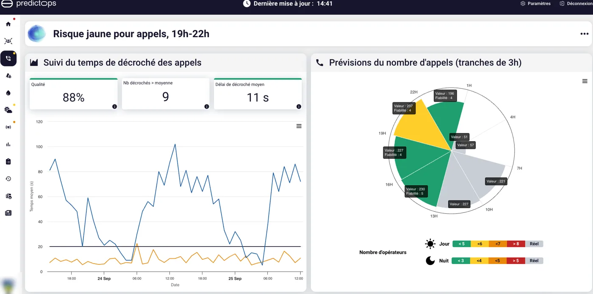Open the forest fire sidebar icon
Screen dimensions: 593x294
[8, 76]
